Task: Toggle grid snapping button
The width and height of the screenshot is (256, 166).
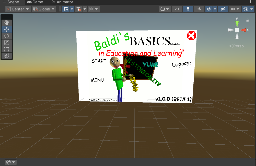Action: [x=79, y=9]
